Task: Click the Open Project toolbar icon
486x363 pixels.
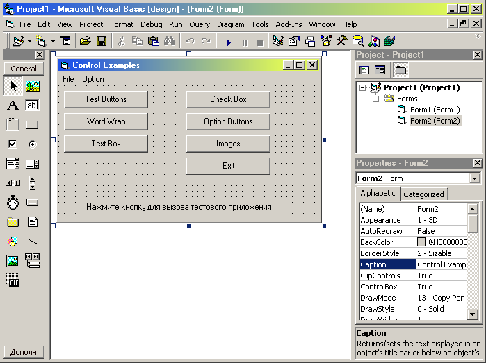Action: click(86, 41)
